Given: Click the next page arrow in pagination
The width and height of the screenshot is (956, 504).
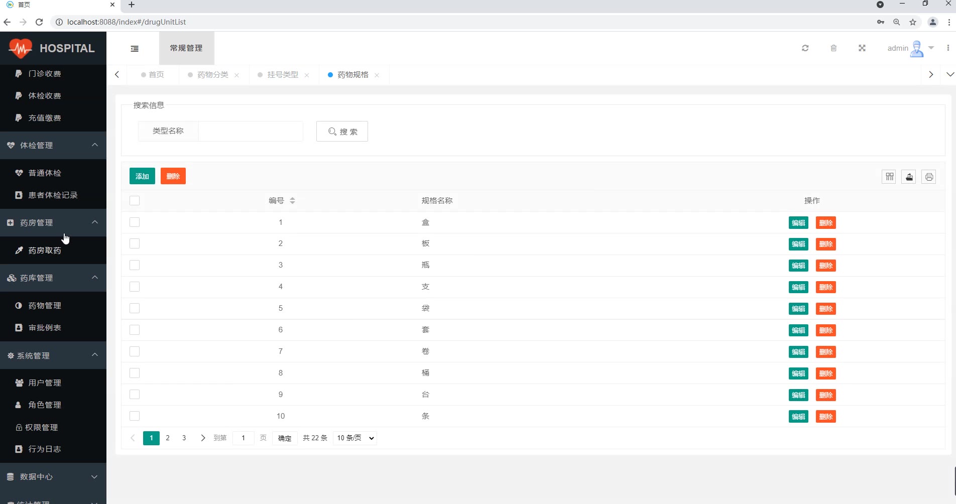Looking at the screenshot, I should pos(203,438).
